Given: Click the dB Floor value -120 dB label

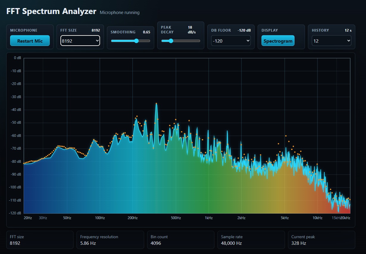Looking at the screenshot, I should (x=244, y=30).
